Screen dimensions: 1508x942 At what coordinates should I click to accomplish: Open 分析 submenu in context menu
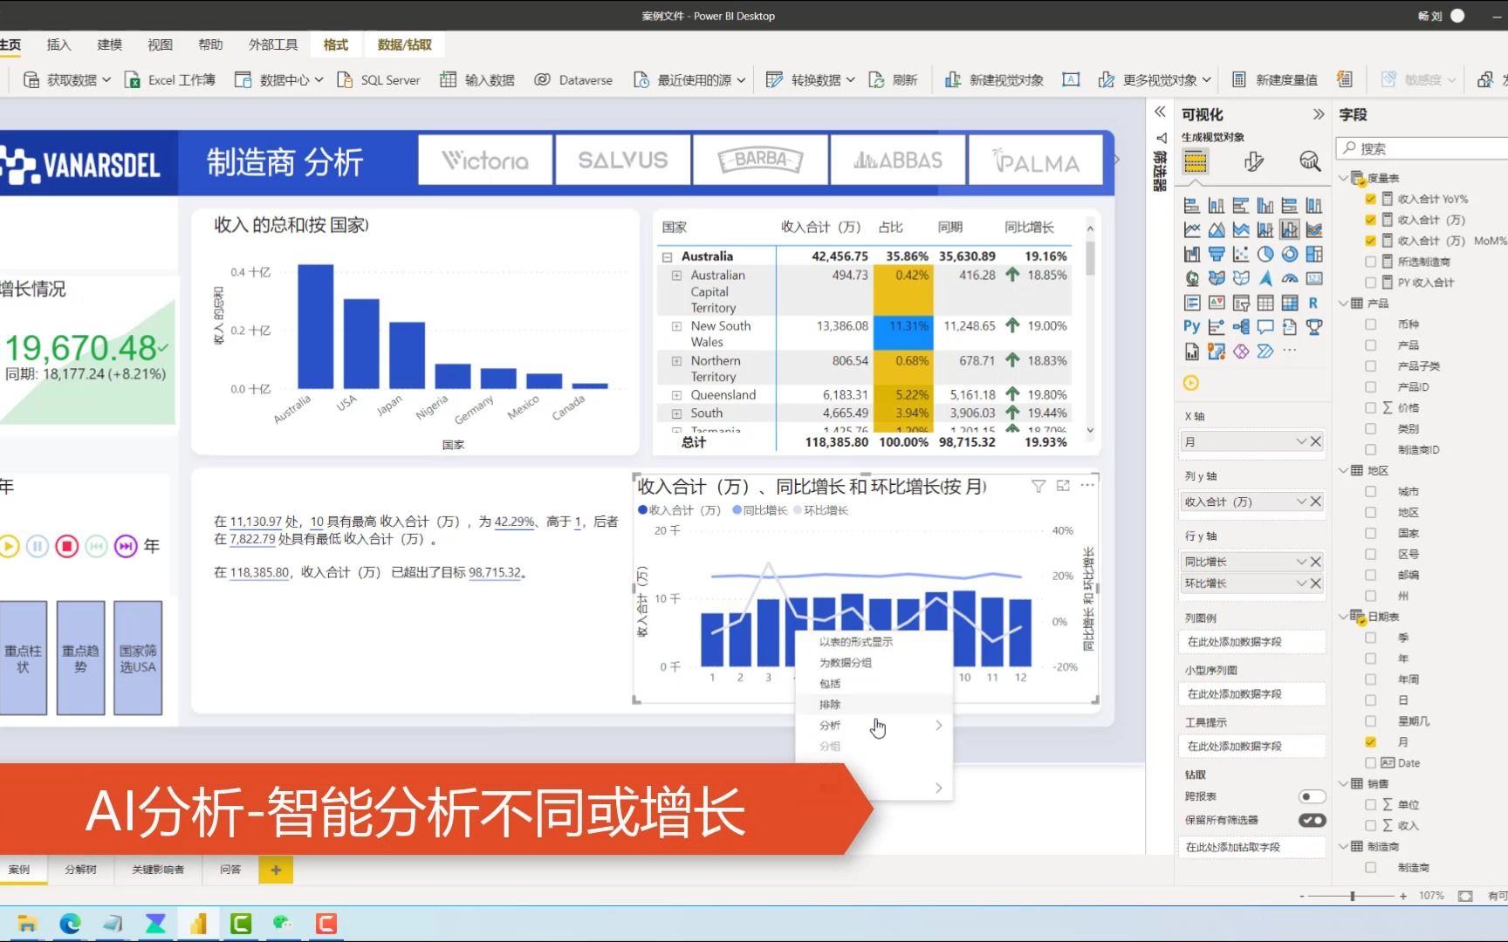(874, 726)
